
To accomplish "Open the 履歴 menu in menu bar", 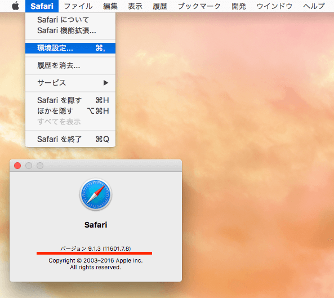I will tap(160, 6).
